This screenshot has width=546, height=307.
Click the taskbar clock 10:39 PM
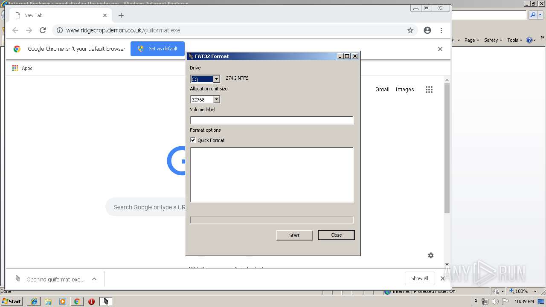coord(524,301)
